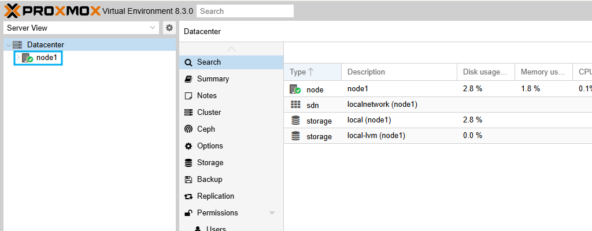Click the node1 server icon in tree
The image size is (592, 231).
point(28,58)
